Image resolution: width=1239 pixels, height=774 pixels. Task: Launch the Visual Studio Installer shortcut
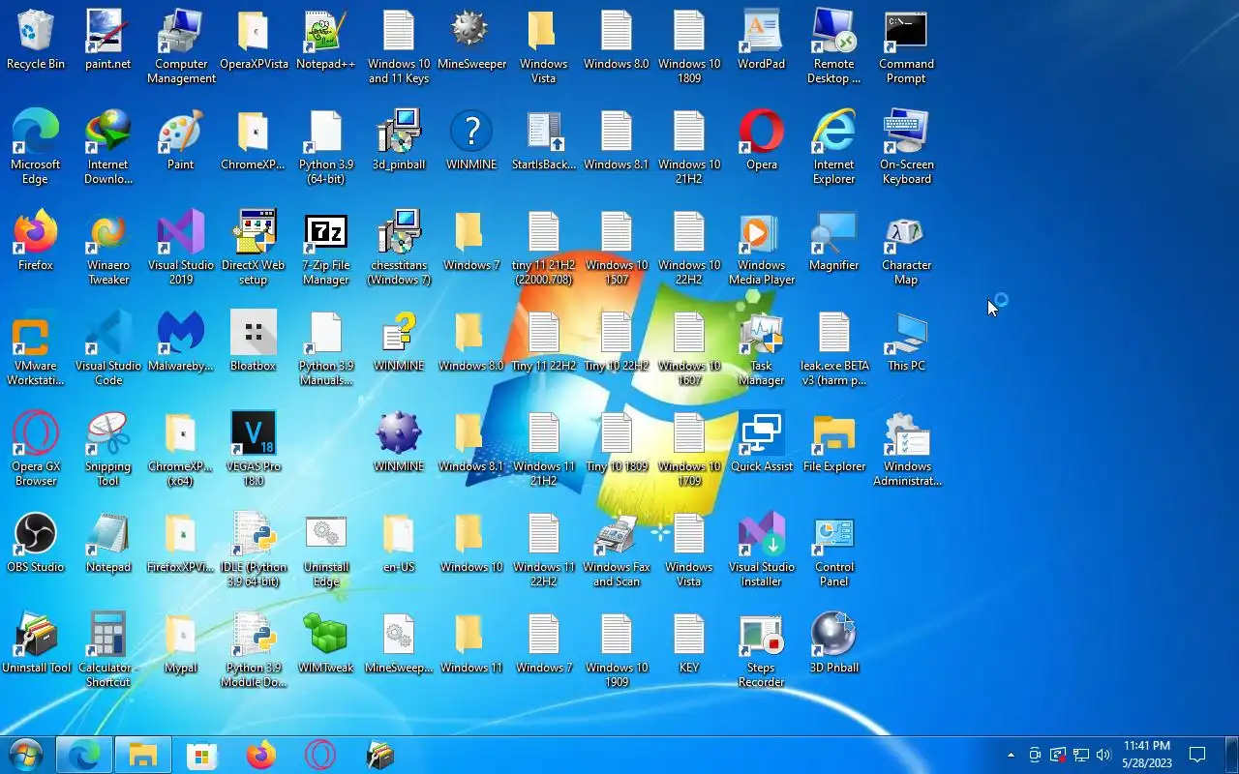click(762, 551)
